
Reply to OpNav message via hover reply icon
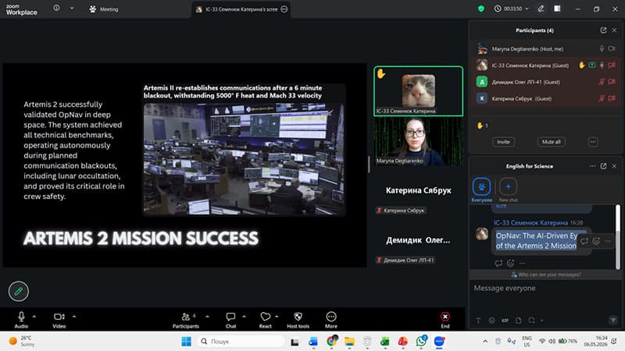pos(584,241)
